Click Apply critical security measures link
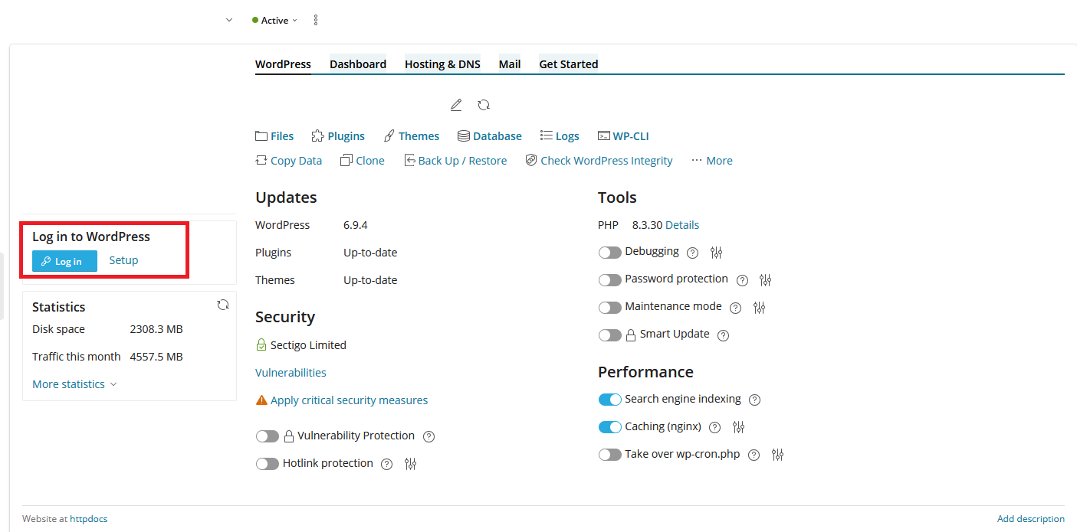 [349, 400]
